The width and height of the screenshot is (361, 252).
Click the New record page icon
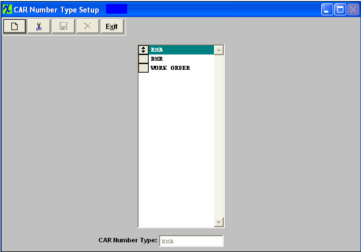click(15, 27)
